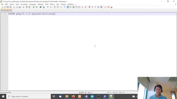This screenshot has width=177, height=99.
Task: Stop macro recording from the toolbar
Action: click(x=92, y=7)
